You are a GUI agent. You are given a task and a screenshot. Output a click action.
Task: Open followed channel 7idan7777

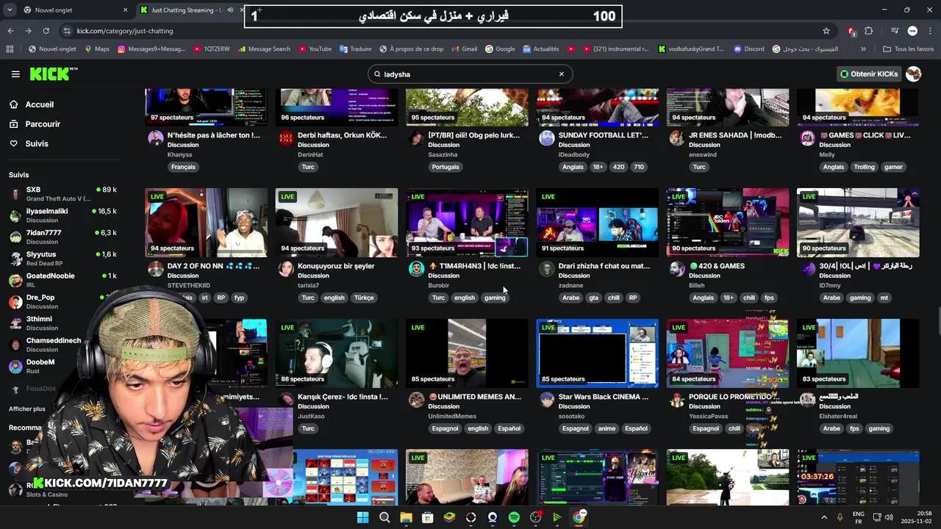[x=62, y=237]
